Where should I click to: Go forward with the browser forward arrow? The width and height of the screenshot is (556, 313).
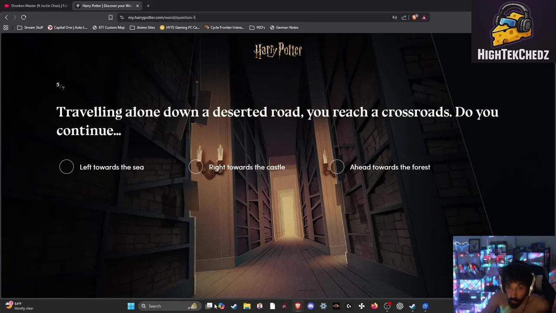tap(15, 17)
